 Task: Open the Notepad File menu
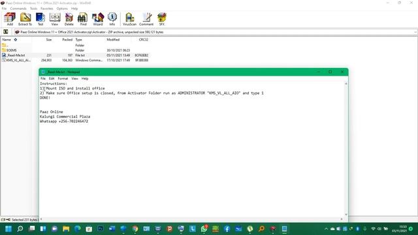click(43, 78)
